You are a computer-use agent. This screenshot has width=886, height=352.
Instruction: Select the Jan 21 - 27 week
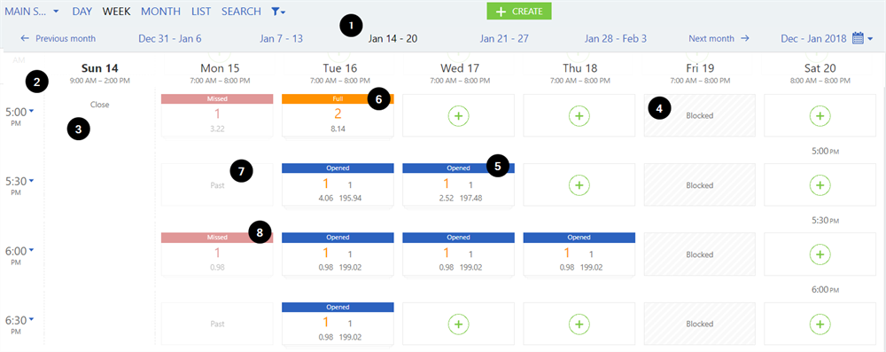(504, 38)
